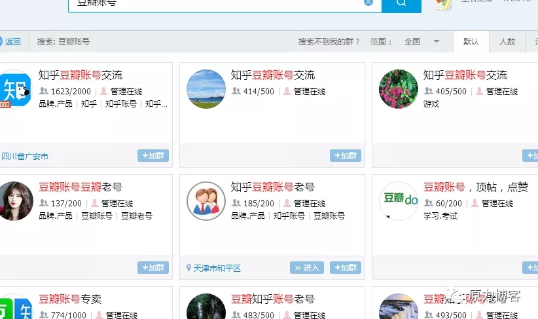Focus the search input field at the top

216,3
